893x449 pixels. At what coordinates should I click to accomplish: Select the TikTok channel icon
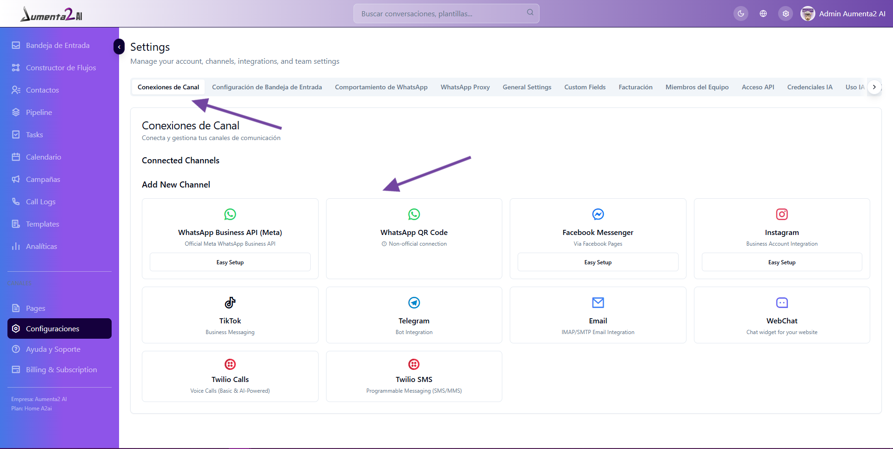[x=230, y=302]
